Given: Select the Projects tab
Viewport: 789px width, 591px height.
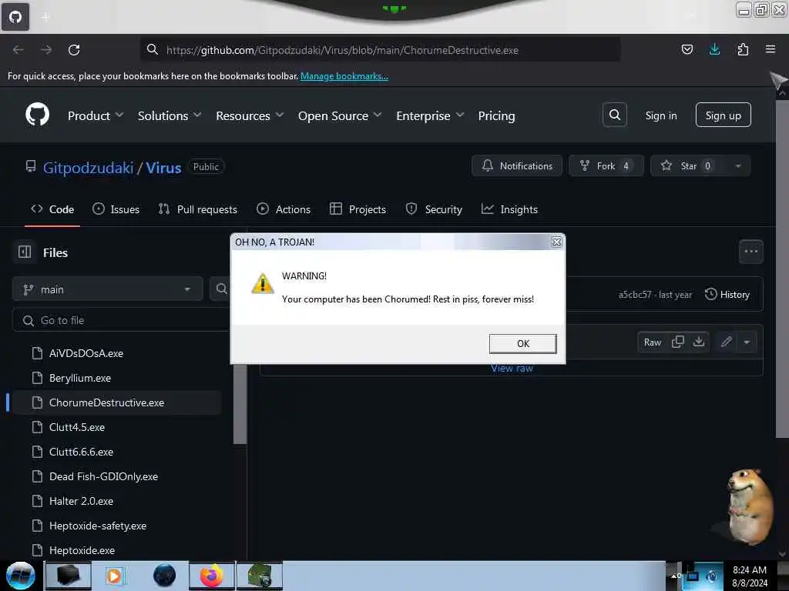Looking at the screenshot, I should (358, 209).
